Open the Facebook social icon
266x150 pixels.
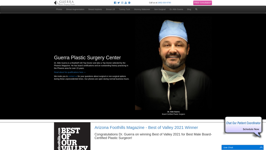point(115,3)
